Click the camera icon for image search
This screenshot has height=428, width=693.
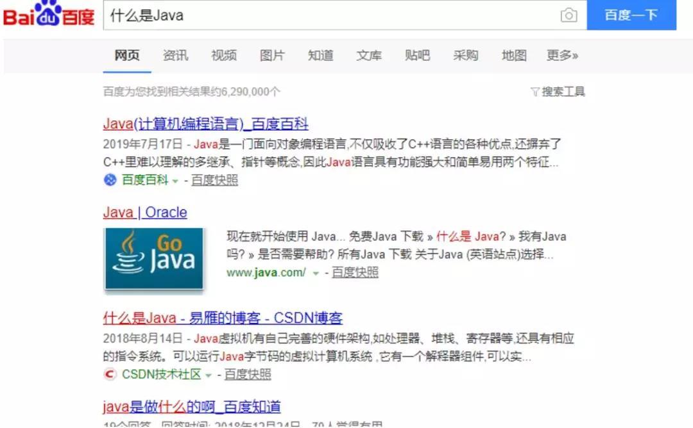click(x=569, y=15)
